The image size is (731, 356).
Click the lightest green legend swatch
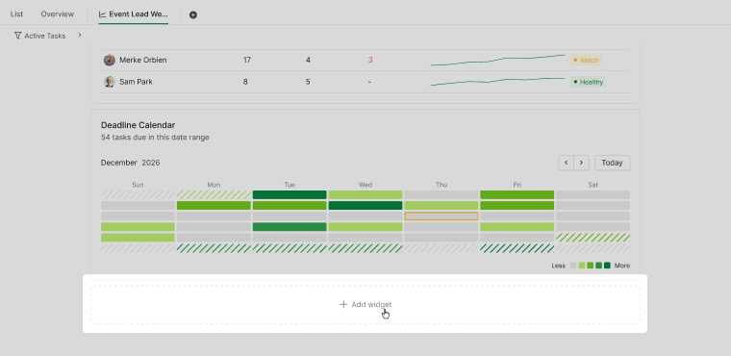(582, 266)
